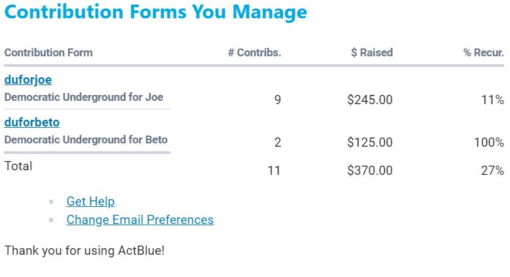Click the Contribution Forms You Manage heading
This screenshot has height=277, width=510.
pos(155,12)
